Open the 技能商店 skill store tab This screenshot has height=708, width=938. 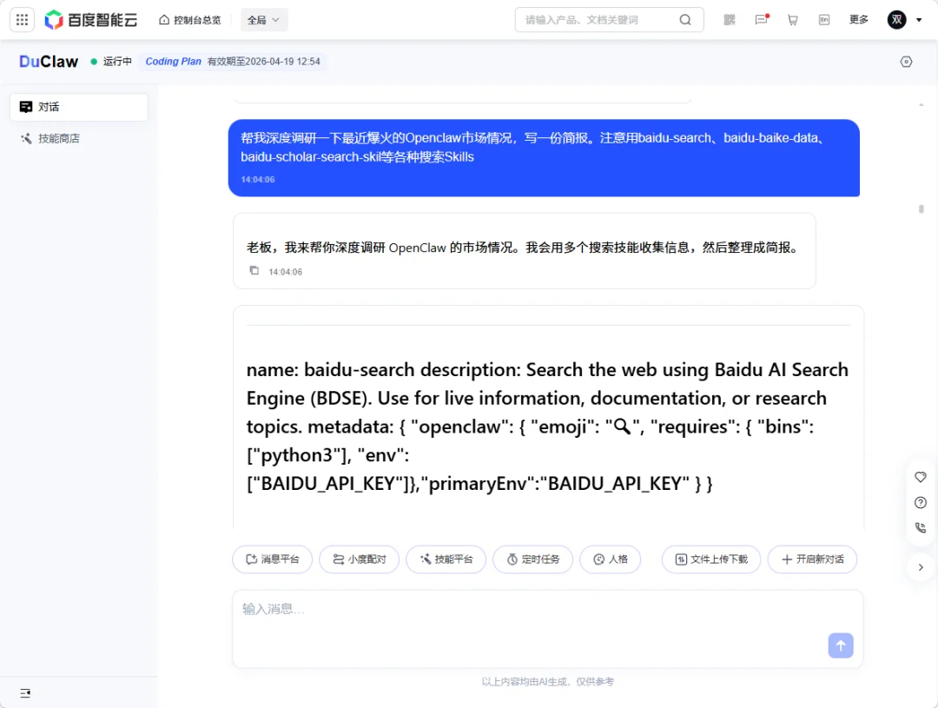point(79,138)
